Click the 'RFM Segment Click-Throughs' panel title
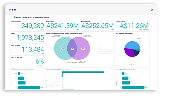 pos(124,33)
